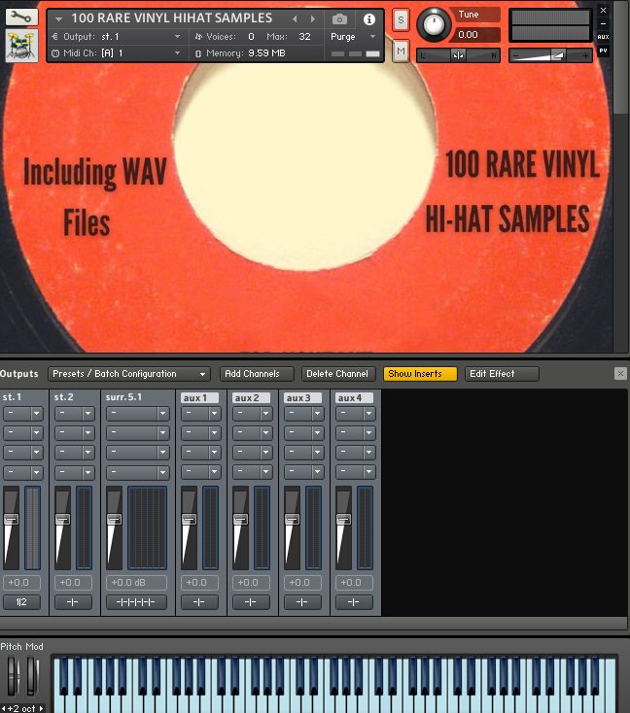Viewport: 630px width, 713px height.
Task: Mute the instrument with M button
Action: (401, 51)
